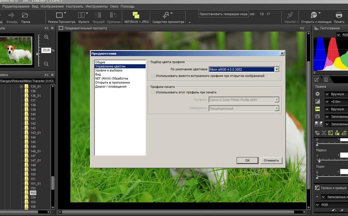Viewport: 348px width, 216px height.
Task: Open Изображения menu
Action: [x=52, y=6]
